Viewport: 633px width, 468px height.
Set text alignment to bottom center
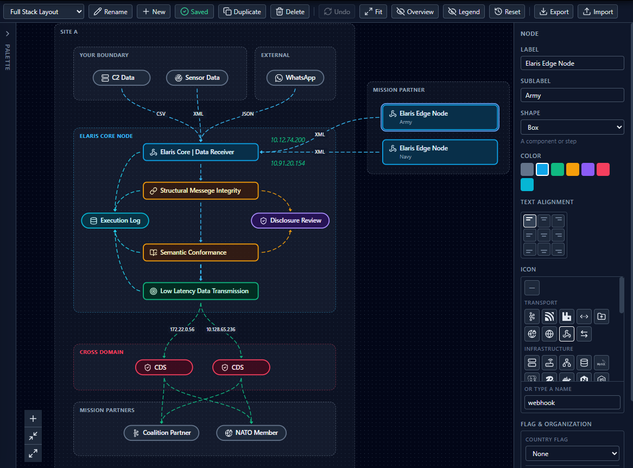[544, 250]
